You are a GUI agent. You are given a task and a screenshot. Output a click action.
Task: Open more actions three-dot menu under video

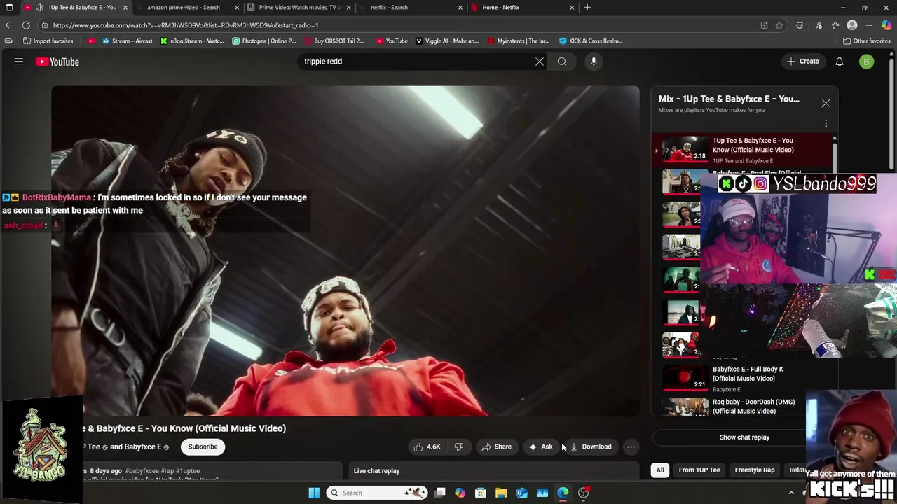631,447
